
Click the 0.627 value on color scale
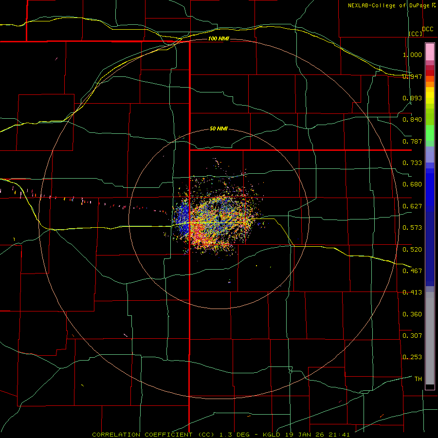click(x=412, y=206)
